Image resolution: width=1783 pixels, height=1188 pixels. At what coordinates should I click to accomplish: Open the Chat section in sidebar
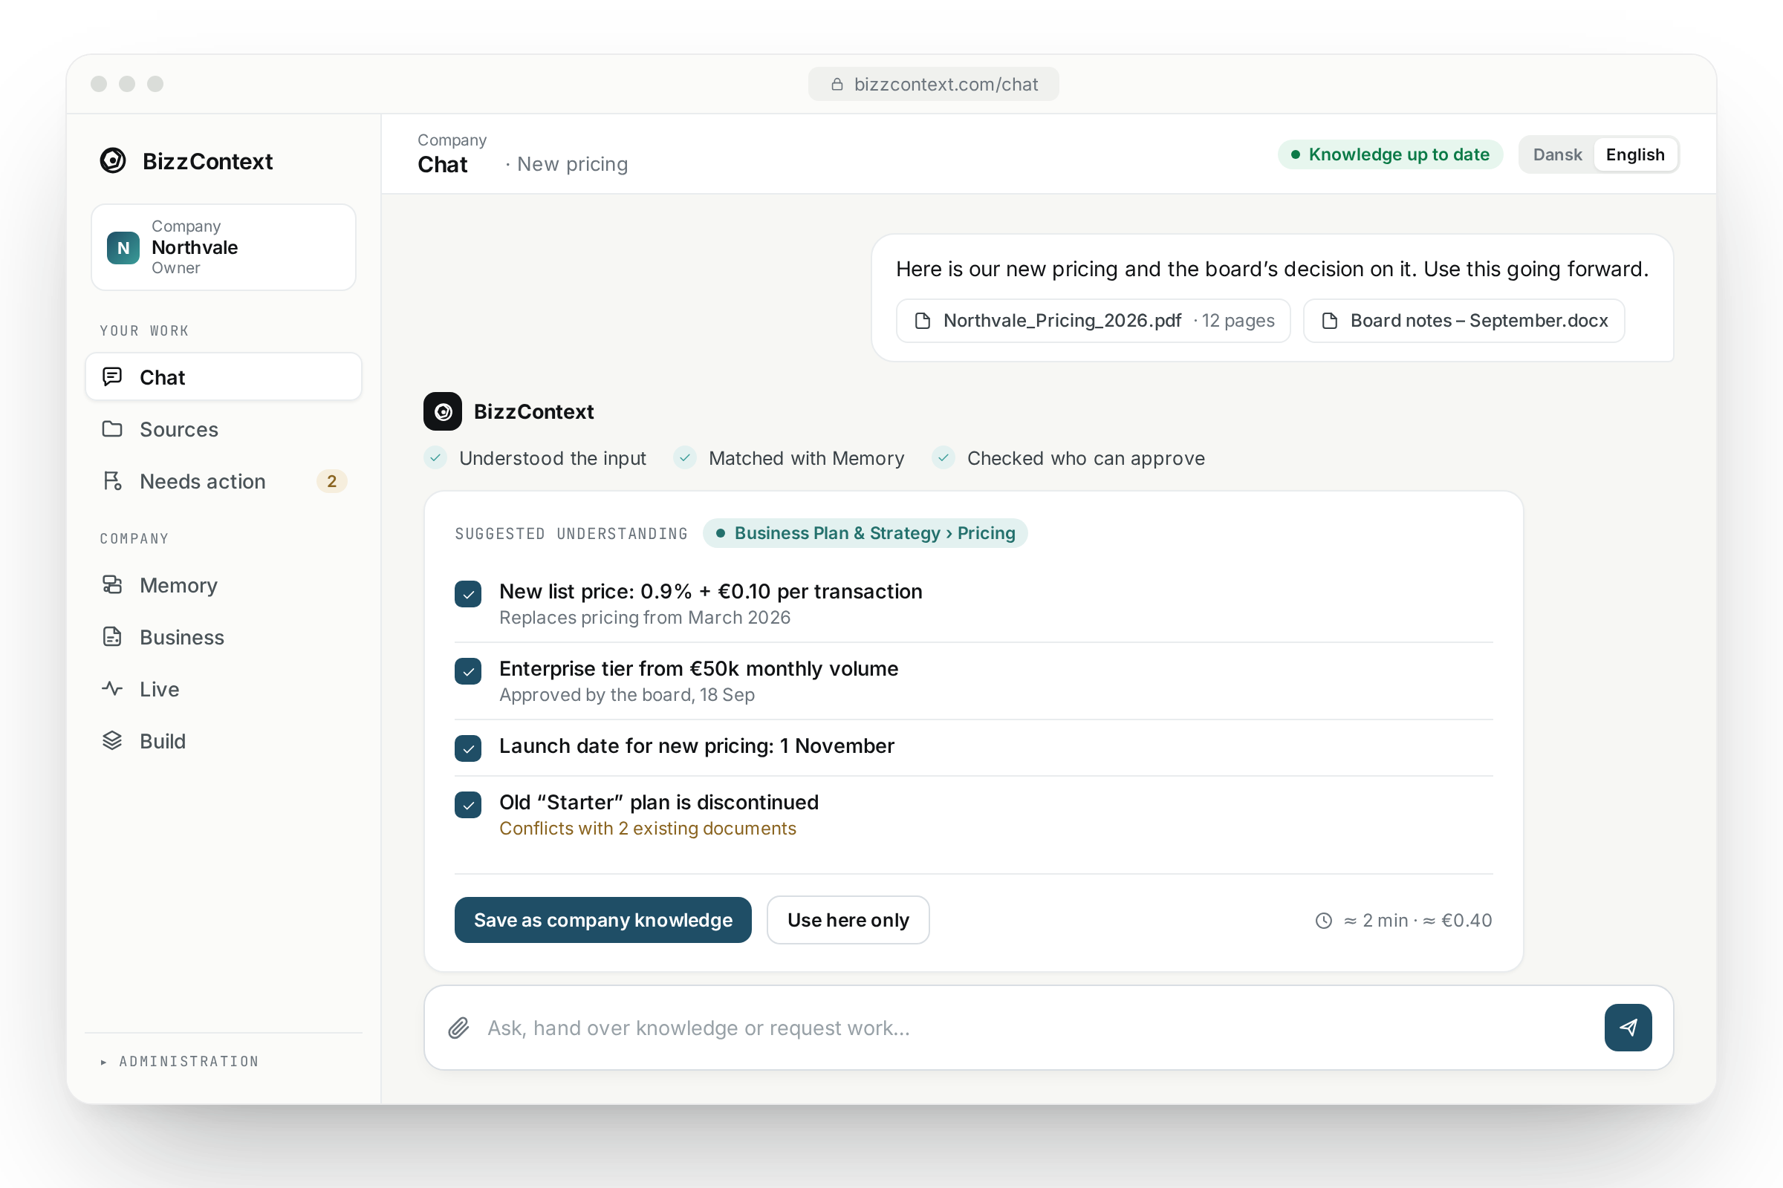224,376
